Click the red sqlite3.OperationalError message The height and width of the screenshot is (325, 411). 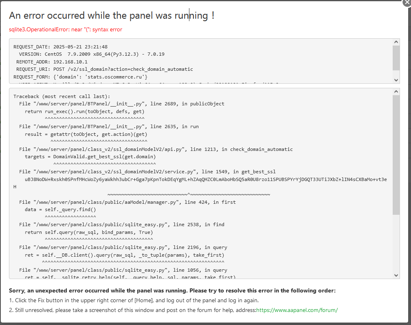click(66, 29)
